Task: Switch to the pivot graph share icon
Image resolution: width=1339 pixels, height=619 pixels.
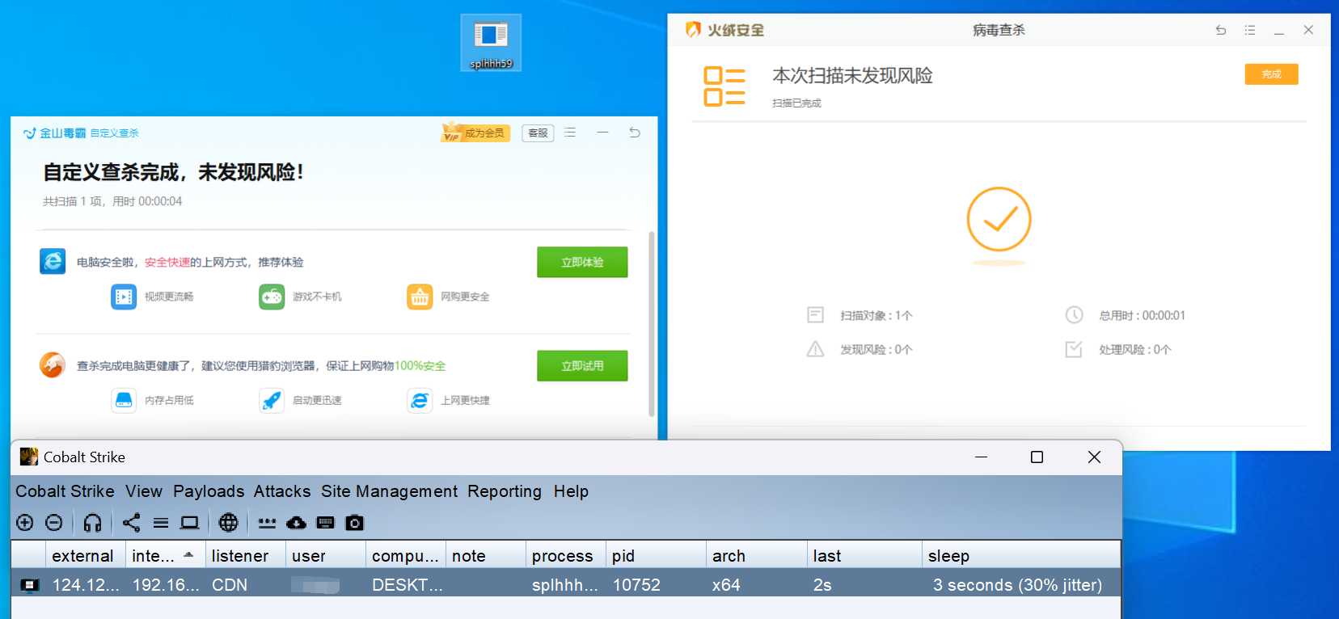Action: 132,523
